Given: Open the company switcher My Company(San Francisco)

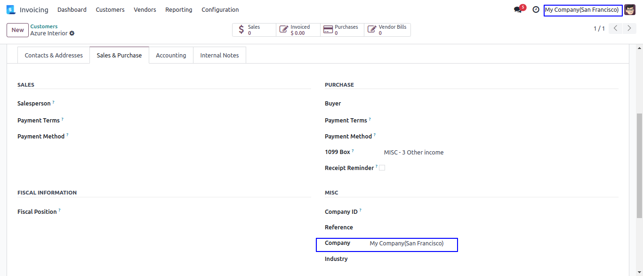Looking at the screenshot, I should 582,10.
